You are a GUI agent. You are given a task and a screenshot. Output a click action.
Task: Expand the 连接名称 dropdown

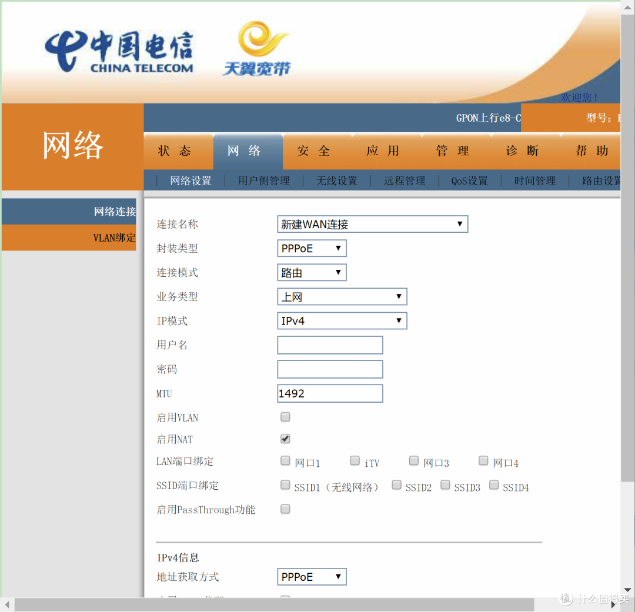[x=373, y=224]
